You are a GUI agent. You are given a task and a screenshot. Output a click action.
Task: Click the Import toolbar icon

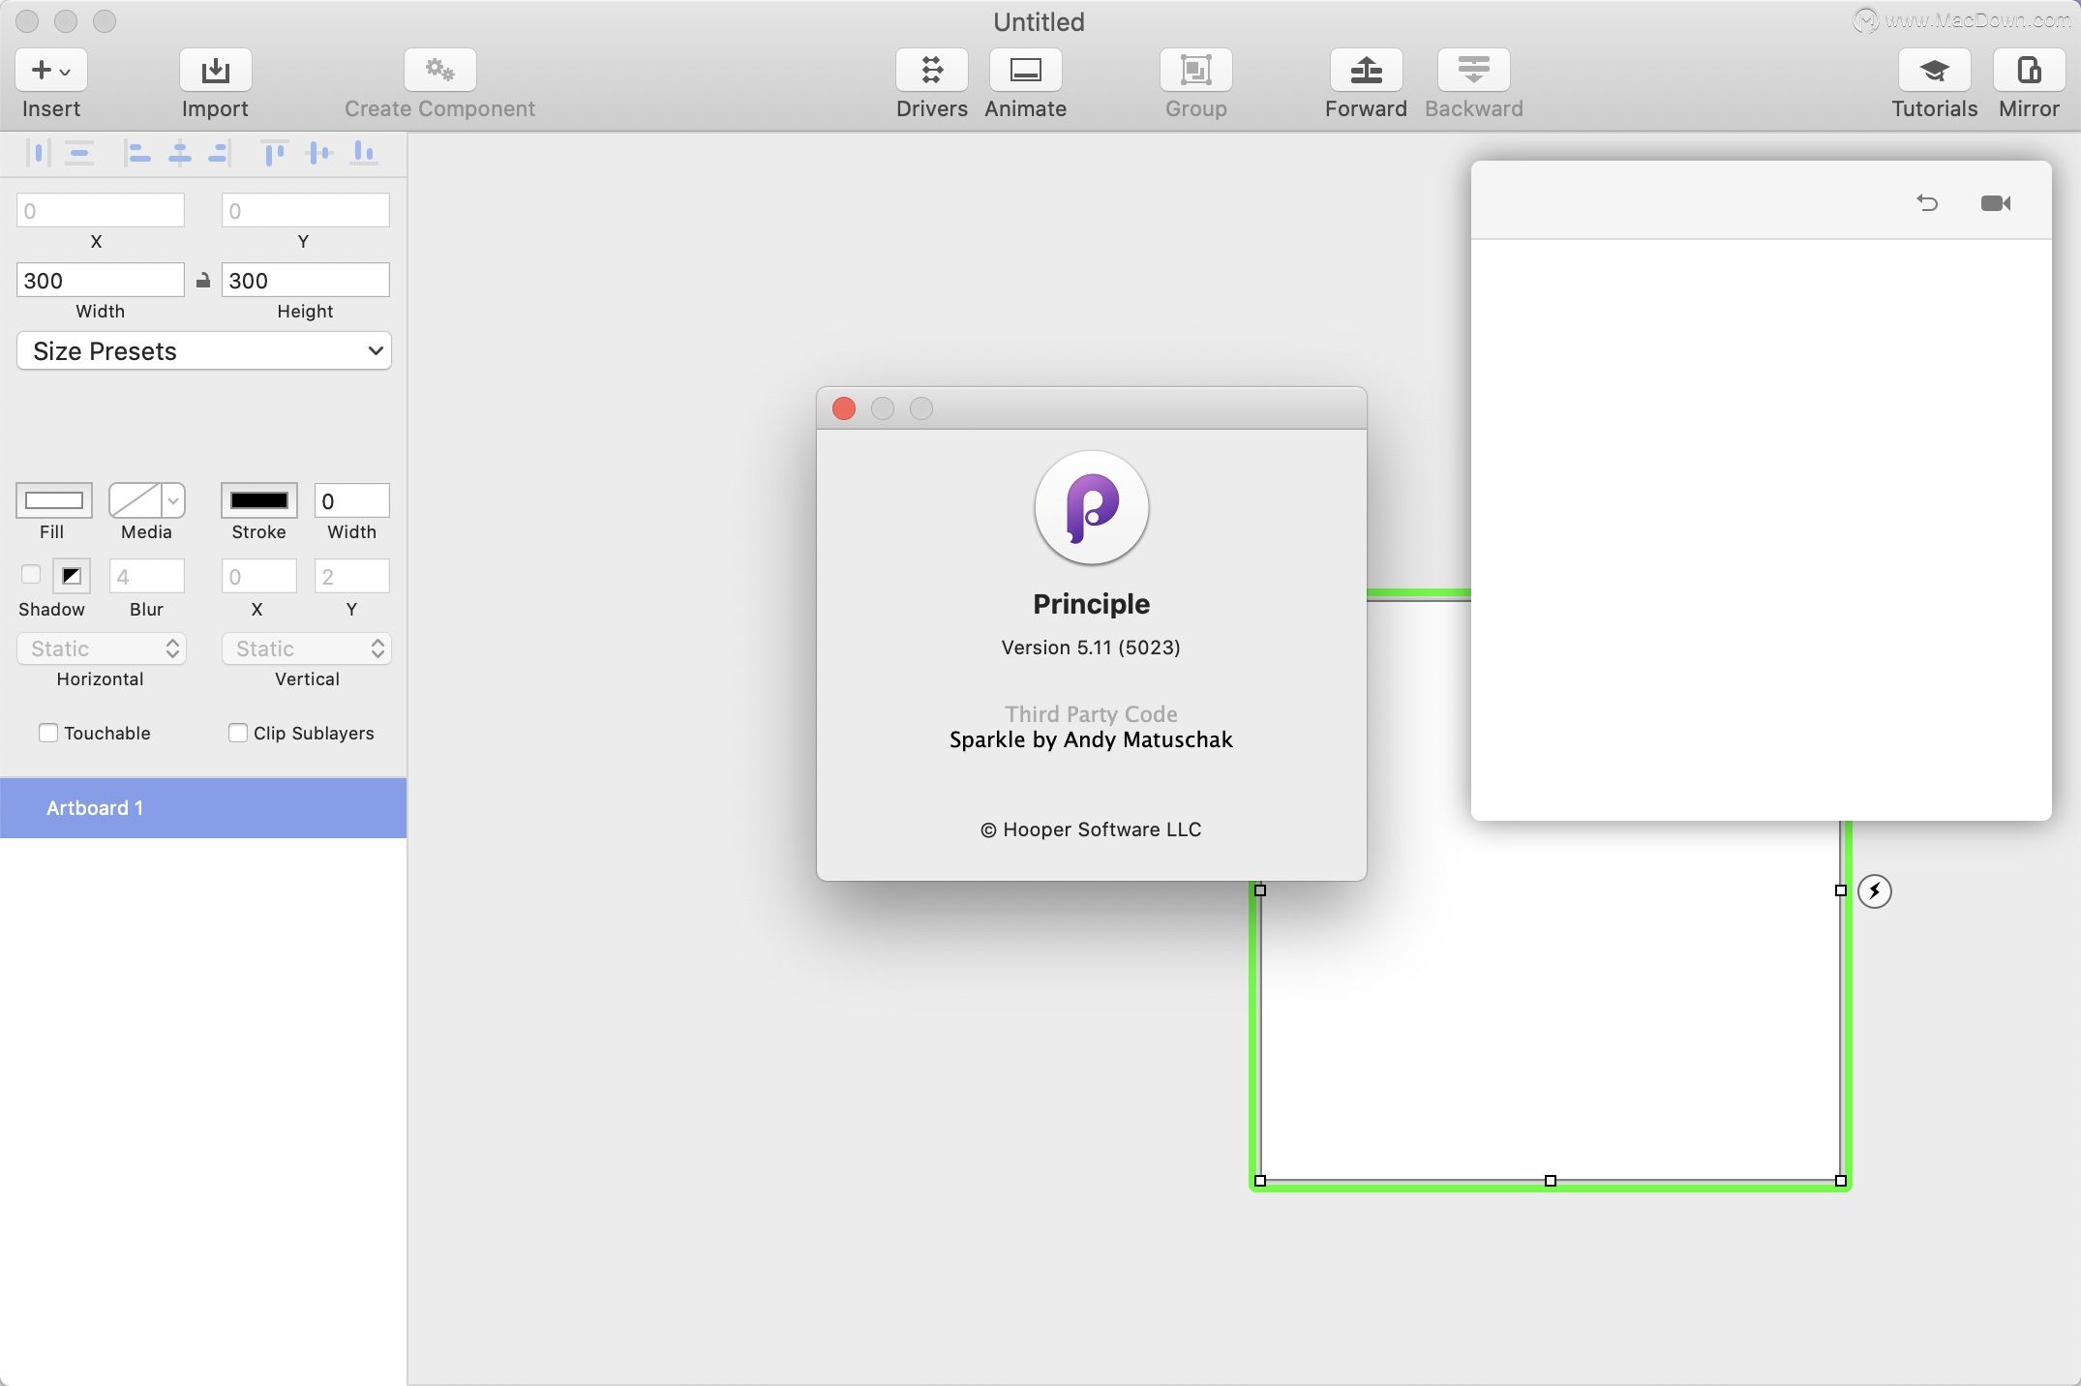coord(215,70)
